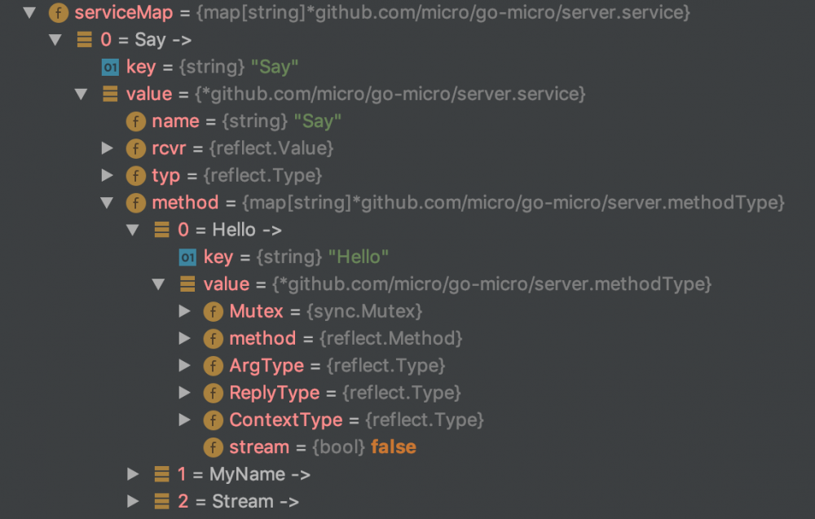Select the name = "Say" row
The image size is (815, 519).
(246, 121)
